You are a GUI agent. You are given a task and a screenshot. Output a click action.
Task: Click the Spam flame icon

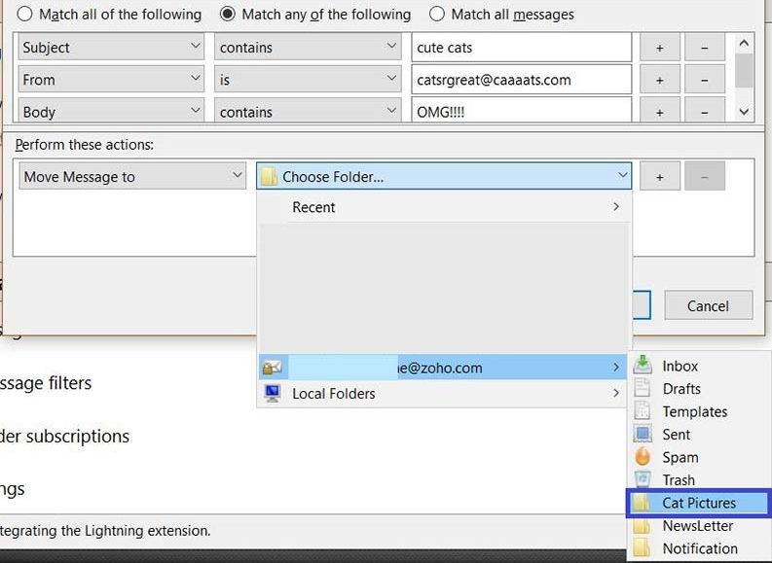point(643,457)
